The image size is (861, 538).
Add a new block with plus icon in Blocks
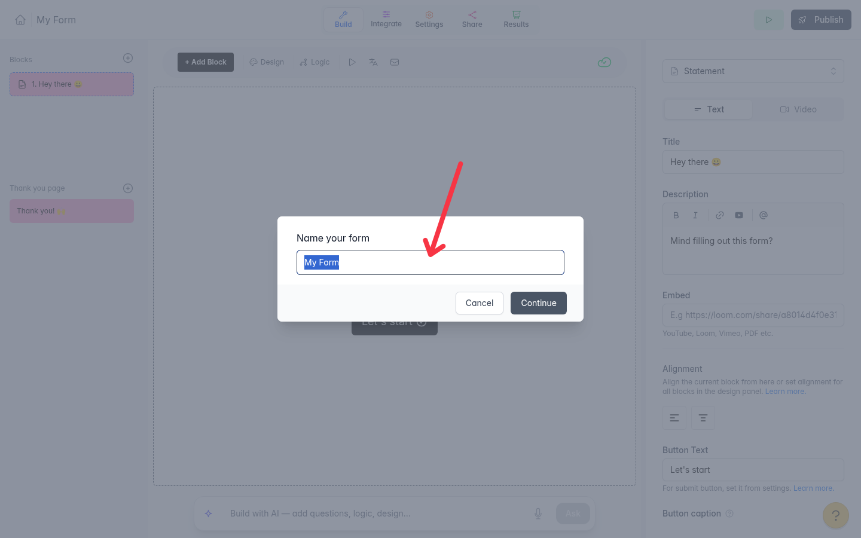(x=128, y=58)
